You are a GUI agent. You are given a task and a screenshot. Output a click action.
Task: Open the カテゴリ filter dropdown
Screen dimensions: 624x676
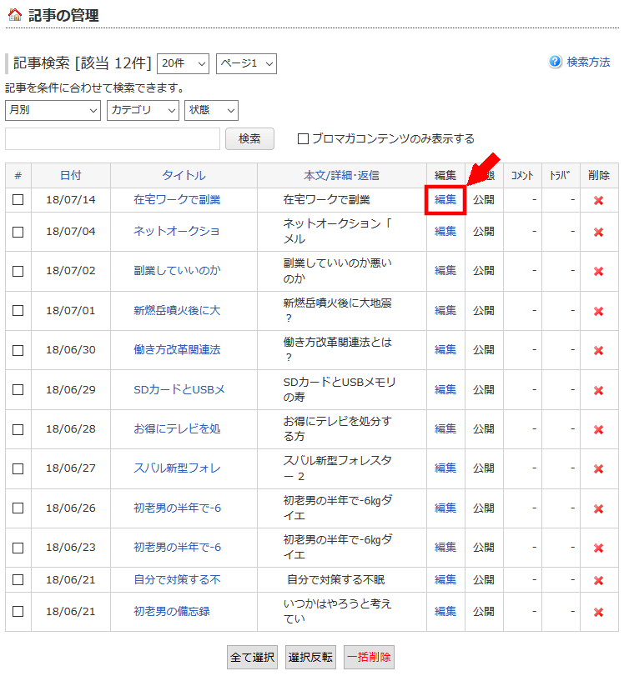pos(143,110)
